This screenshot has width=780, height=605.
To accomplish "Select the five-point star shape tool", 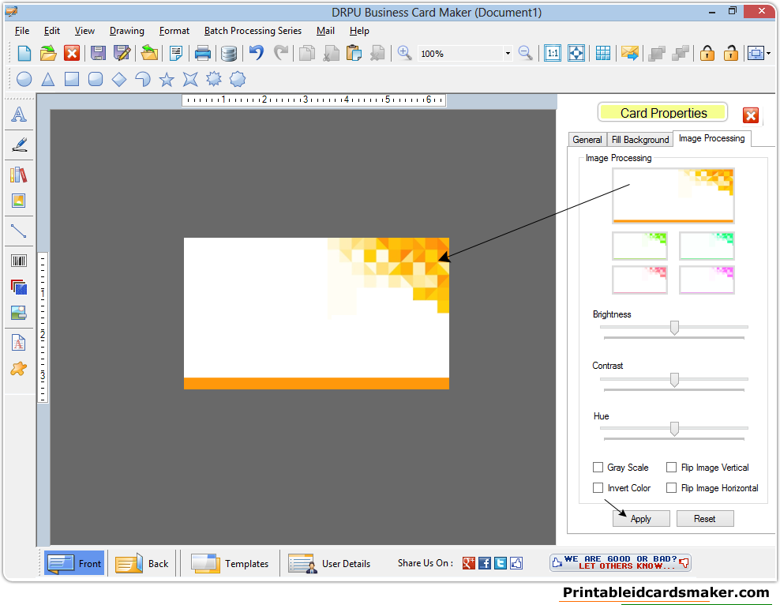I will (x=167, y=79).
